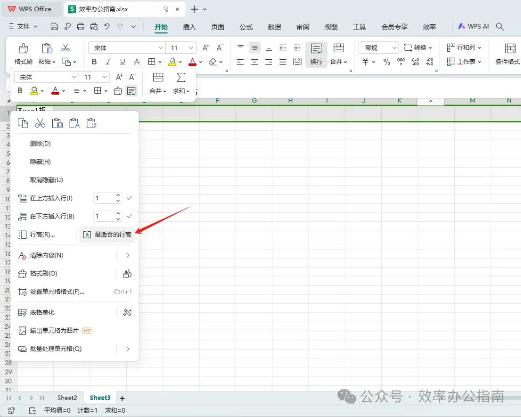Toggle wrap text in the mini toolbar
The height and width of the screenshot is (417, 521).
pyautogui.click(x=132, y=91)
